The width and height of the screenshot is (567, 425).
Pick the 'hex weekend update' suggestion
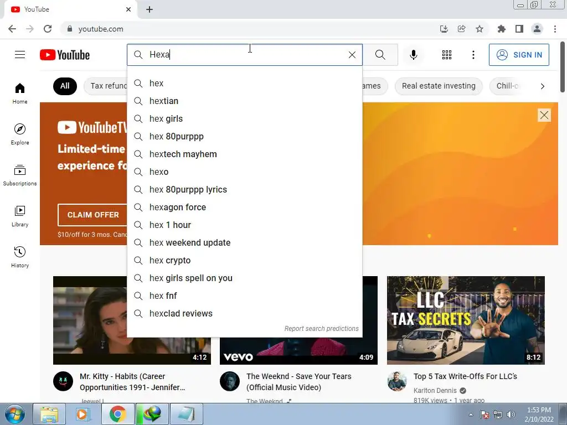[x=244, y=242]
